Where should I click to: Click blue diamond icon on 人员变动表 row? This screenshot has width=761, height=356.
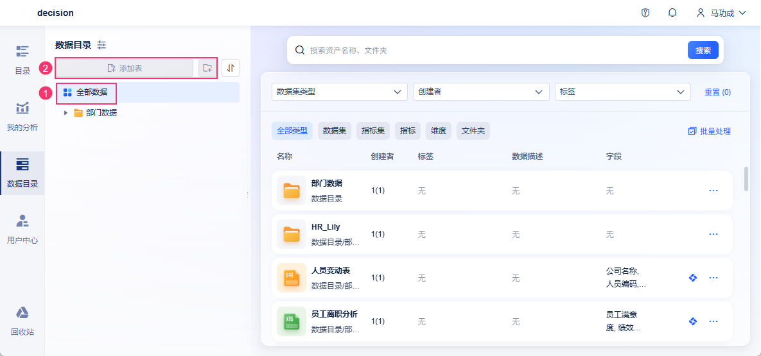tap(692, 278)
